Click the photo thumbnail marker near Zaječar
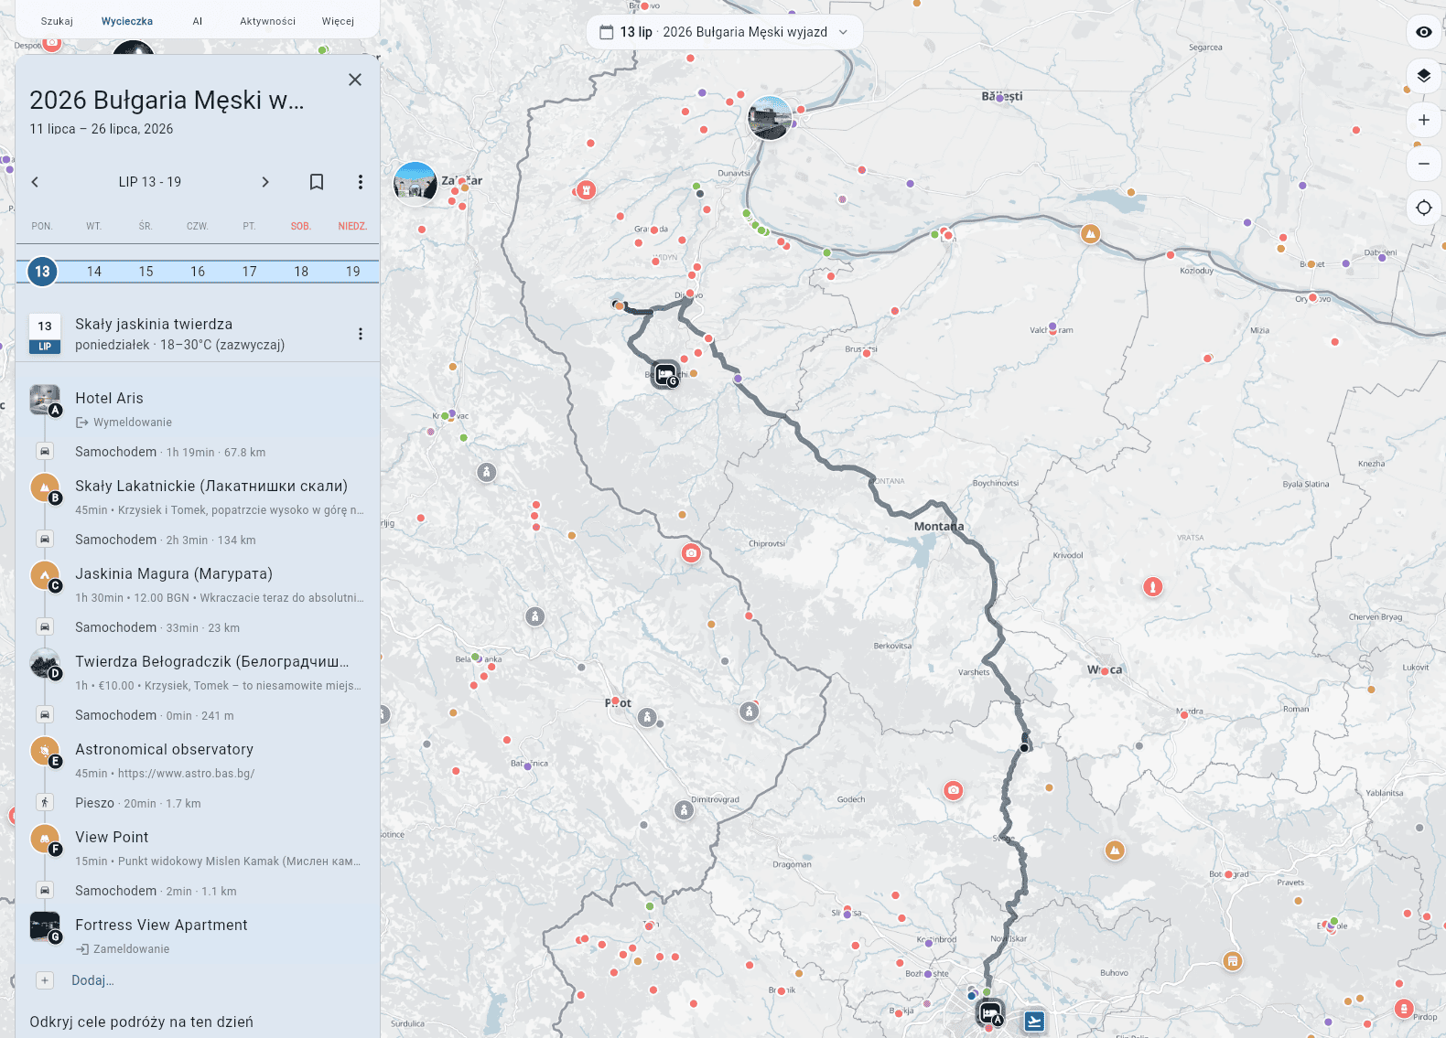Image resolution: width=1446 pixels, height=1038 pixels. click(415, 184)
